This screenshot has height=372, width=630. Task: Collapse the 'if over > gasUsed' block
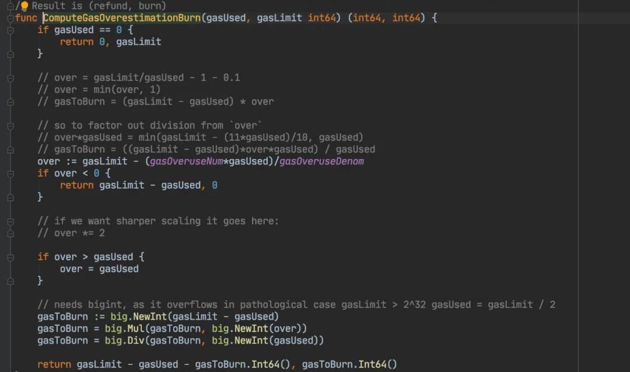[10, 257]
